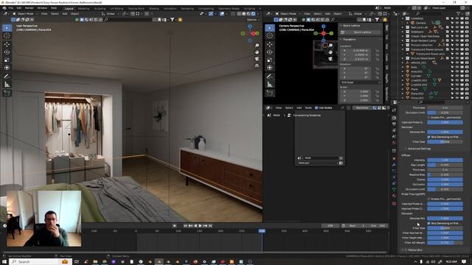Click the pan hand icon in User Perspective viewport
The width and height of the screenshot is (472, 265).
click(257, 52)
